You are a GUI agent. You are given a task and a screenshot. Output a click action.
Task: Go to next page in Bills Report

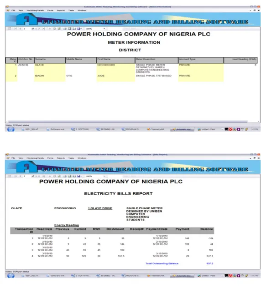tap(39, 177)
